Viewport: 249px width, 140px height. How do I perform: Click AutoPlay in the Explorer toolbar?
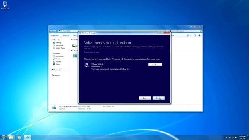coord(66,35)
